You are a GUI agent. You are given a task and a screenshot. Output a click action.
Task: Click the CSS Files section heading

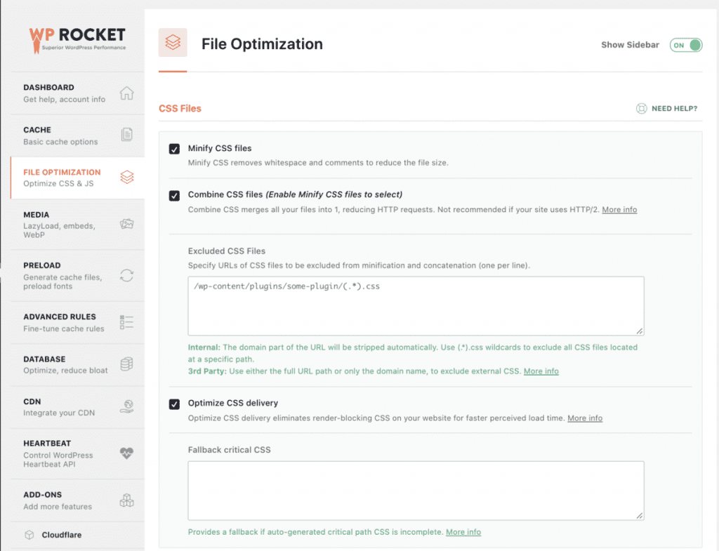[x=180, y=109]
